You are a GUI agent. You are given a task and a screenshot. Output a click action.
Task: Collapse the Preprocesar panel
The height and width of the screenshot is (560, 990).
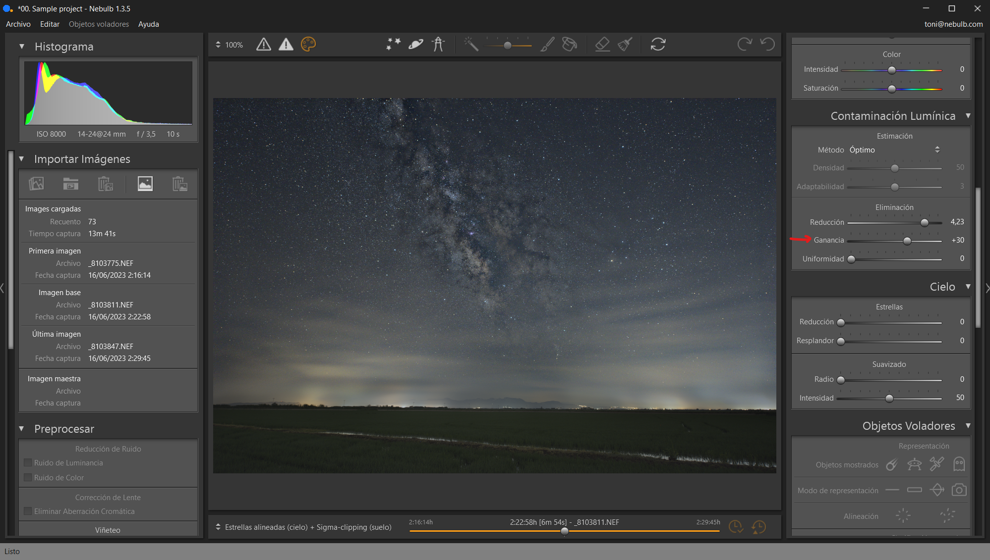pyautogui.click(x=22, y=429)
